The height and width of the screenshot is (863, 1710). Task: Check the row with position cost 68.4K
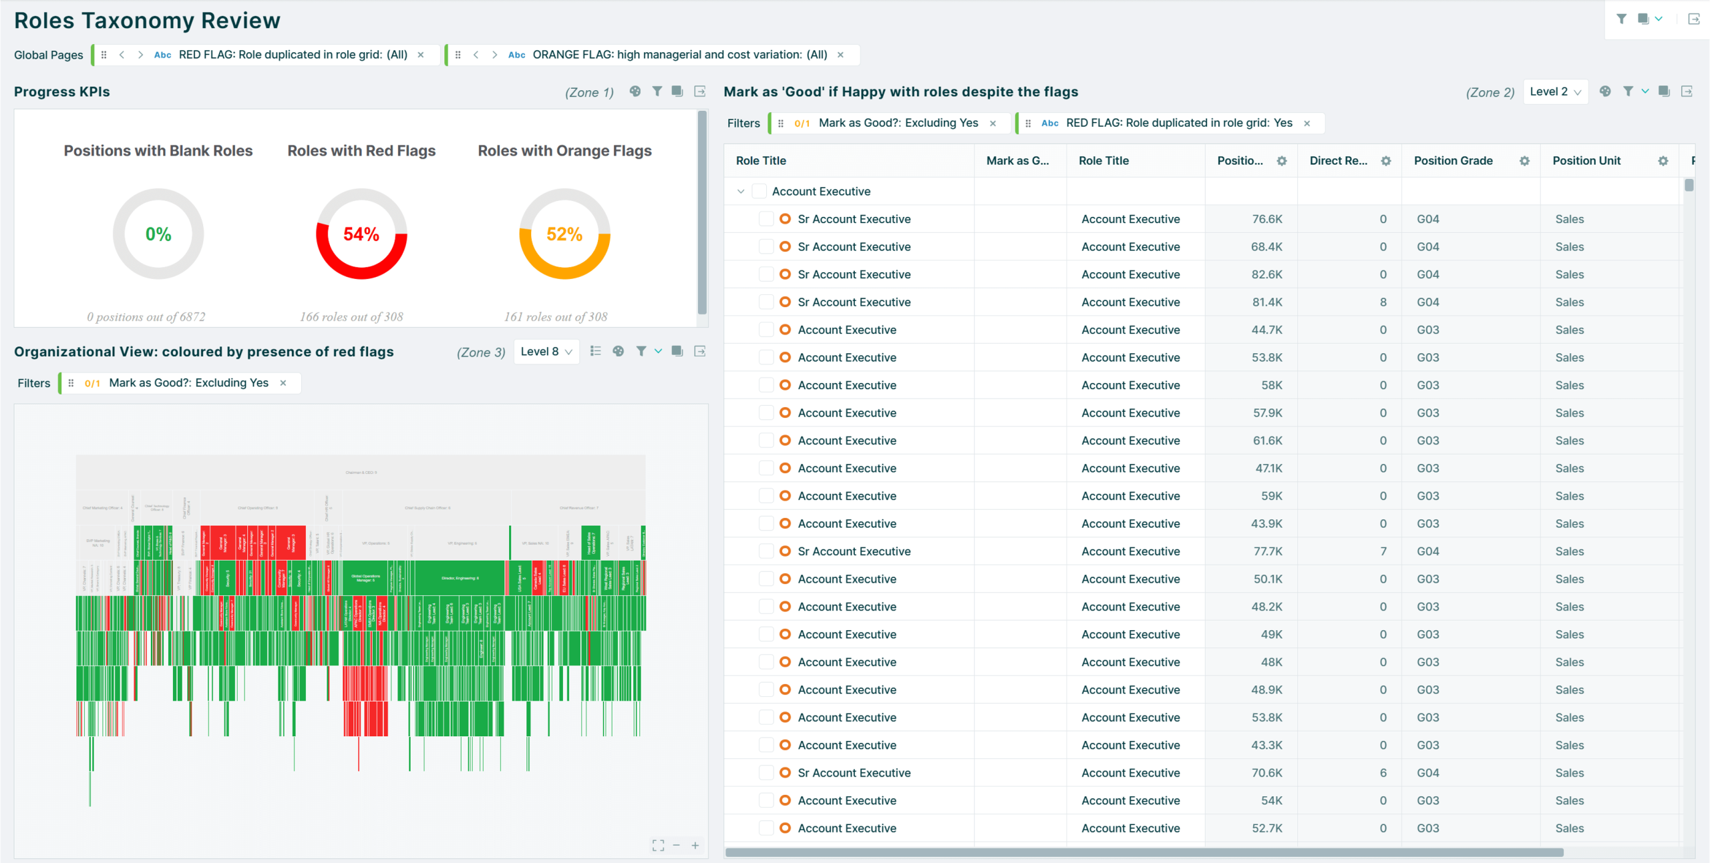pyautogui.click(x=766, y=247)
